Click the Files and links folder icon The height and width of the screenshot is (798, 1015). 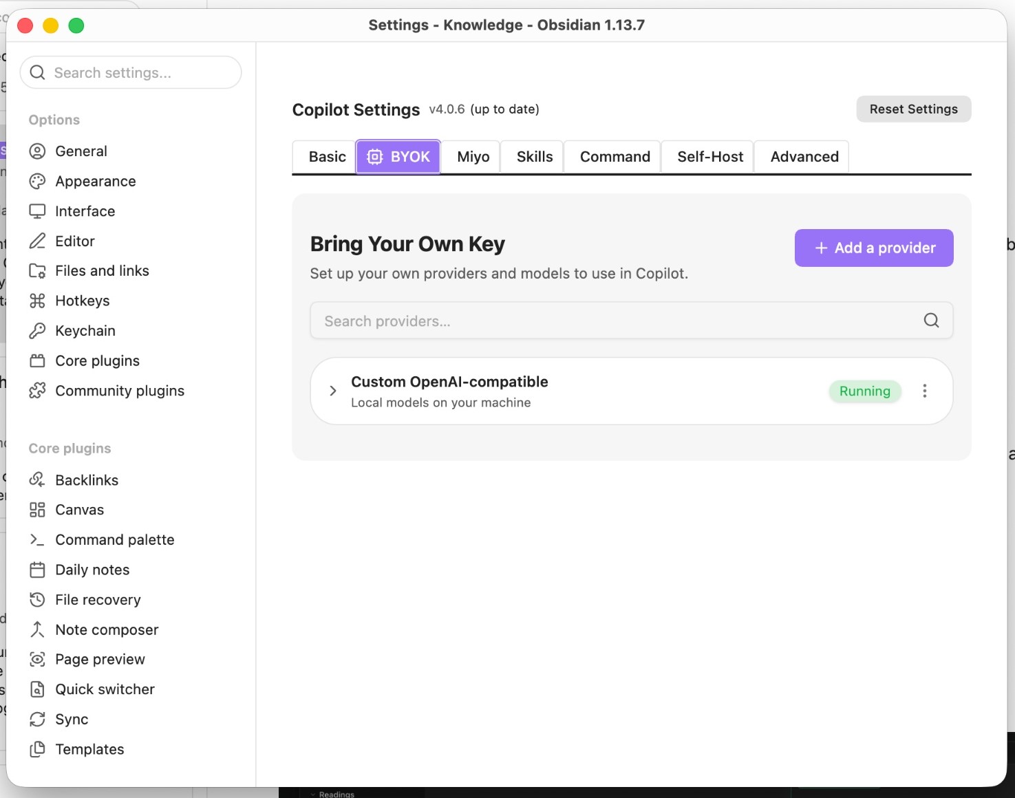[37, 271]
